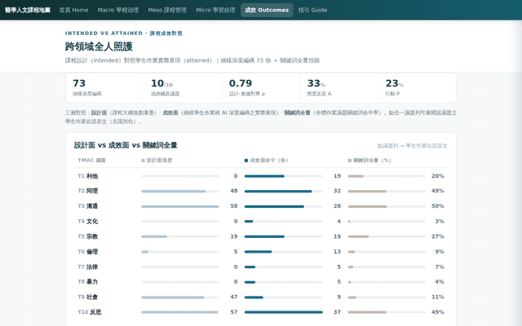Image resolution: width=522 pixels, height=326 pixels.
Task: Click the 4% value in the T8 row
Action: click(440, 282)
